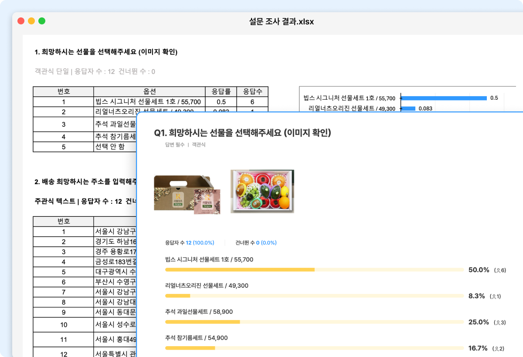Click the green zoom traffic light icon
The image size is (523, 357).
(41, 20)
